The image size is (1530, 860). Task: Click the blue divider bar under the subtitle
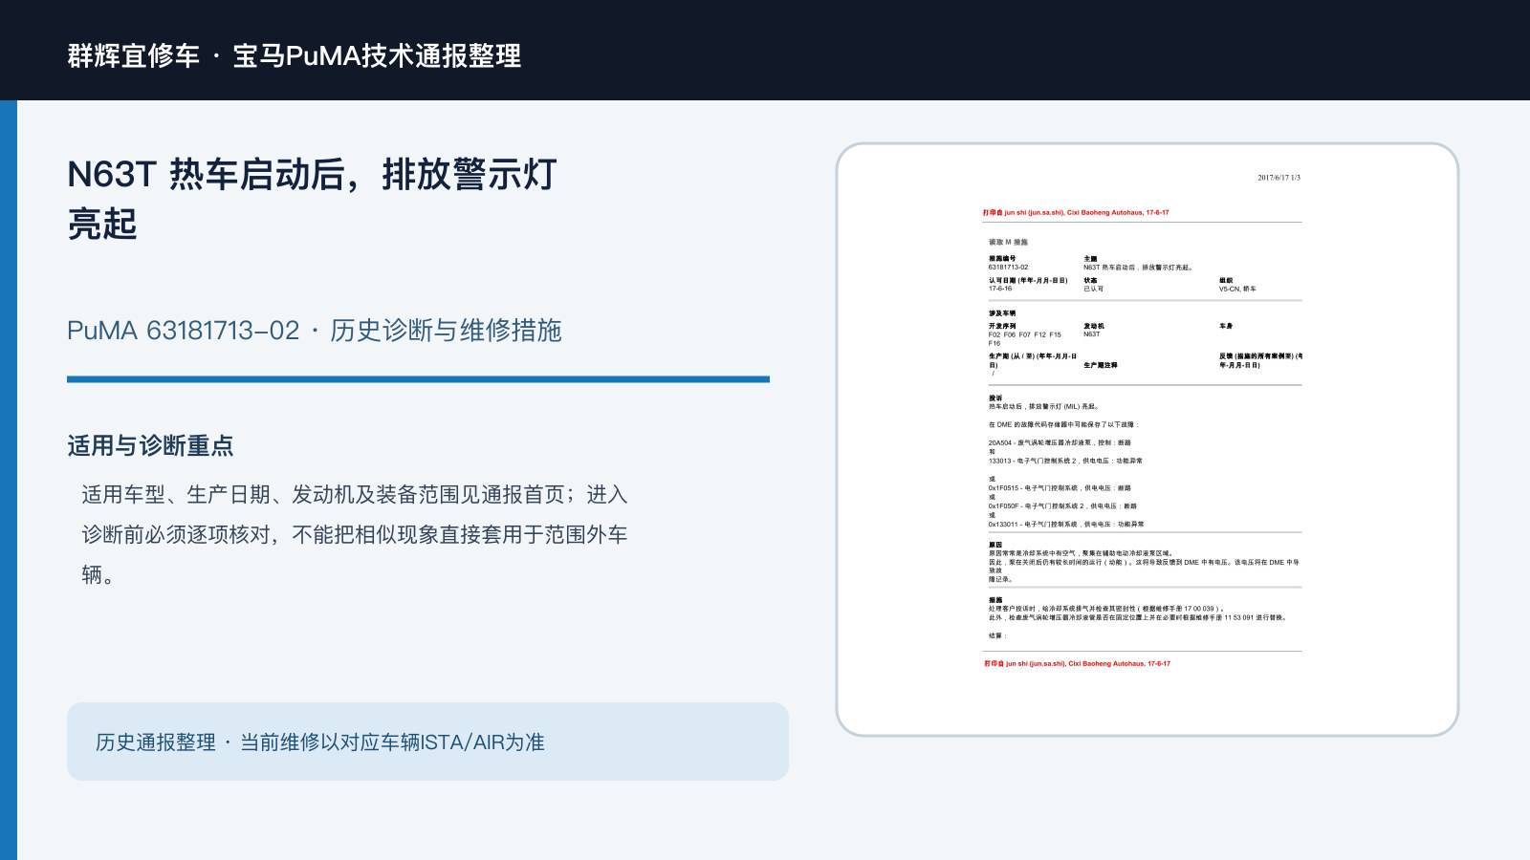click(418, 379)
